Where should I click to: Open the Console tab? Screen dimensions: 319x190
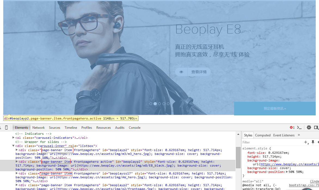(134, 128)
